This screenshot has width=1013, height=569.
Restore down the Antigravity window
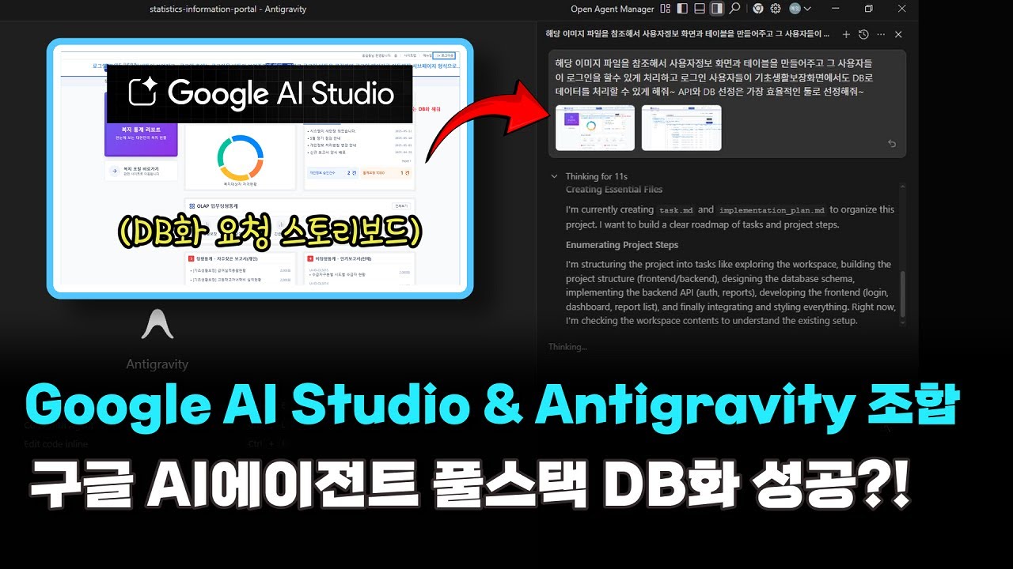pos(868,9)
